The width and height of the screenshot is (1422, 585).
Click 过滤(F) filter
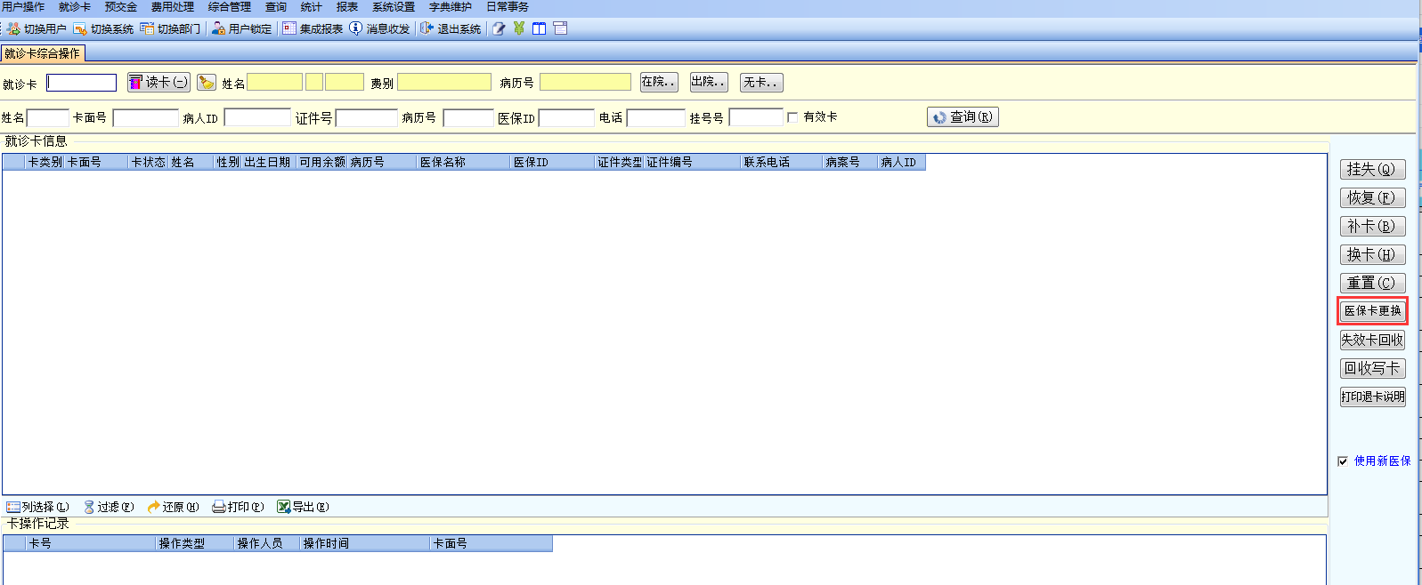pos(109,507)
